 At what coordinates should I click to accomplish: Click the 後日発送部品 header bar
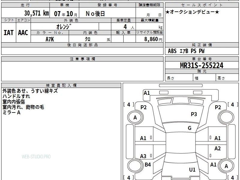[x=82, y=45]
